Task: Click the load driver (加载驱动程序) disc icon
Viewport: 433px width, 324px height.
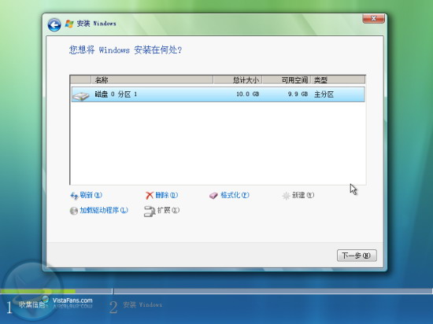Action: click(x=74, y=211)
